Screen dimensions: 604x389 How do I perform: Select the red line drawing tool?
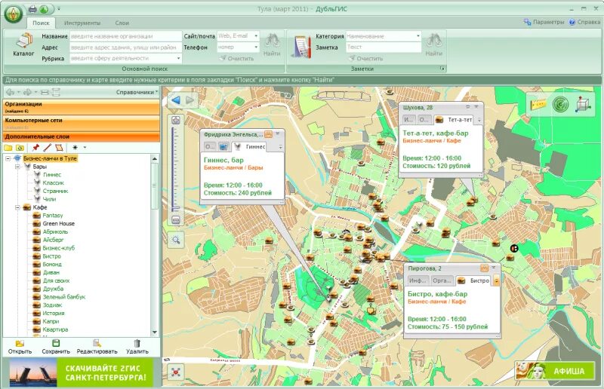coord(47,147)
